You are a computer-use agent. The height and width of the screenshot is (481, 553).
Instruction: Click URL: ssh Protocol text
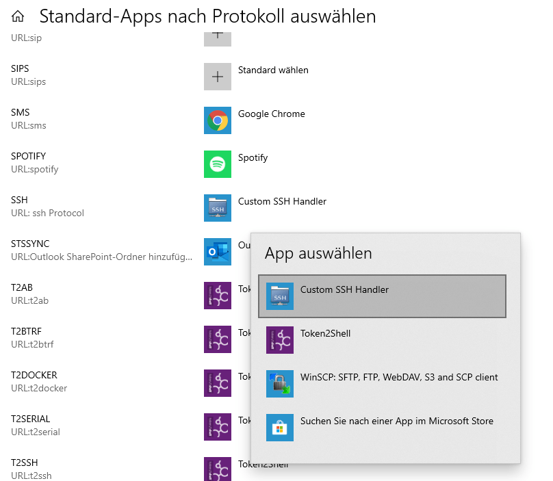coord(47,213)
